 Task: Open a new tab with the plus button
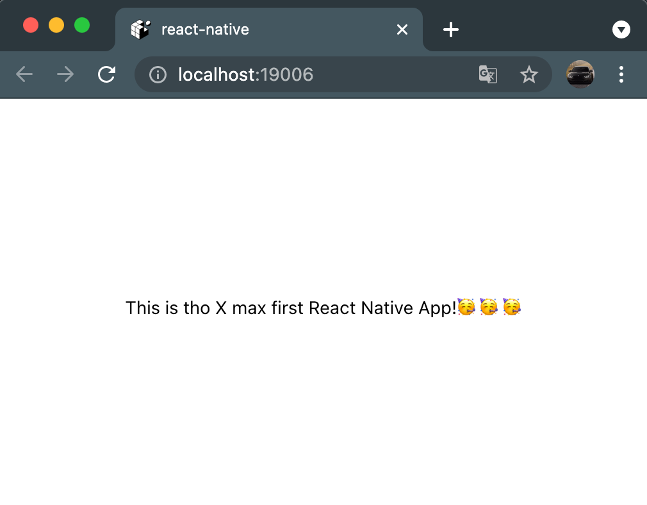click(450, 29)
